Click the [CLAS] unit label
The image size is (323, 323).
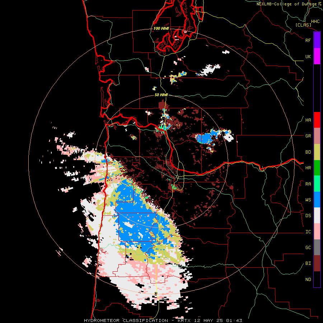(303, 25)
